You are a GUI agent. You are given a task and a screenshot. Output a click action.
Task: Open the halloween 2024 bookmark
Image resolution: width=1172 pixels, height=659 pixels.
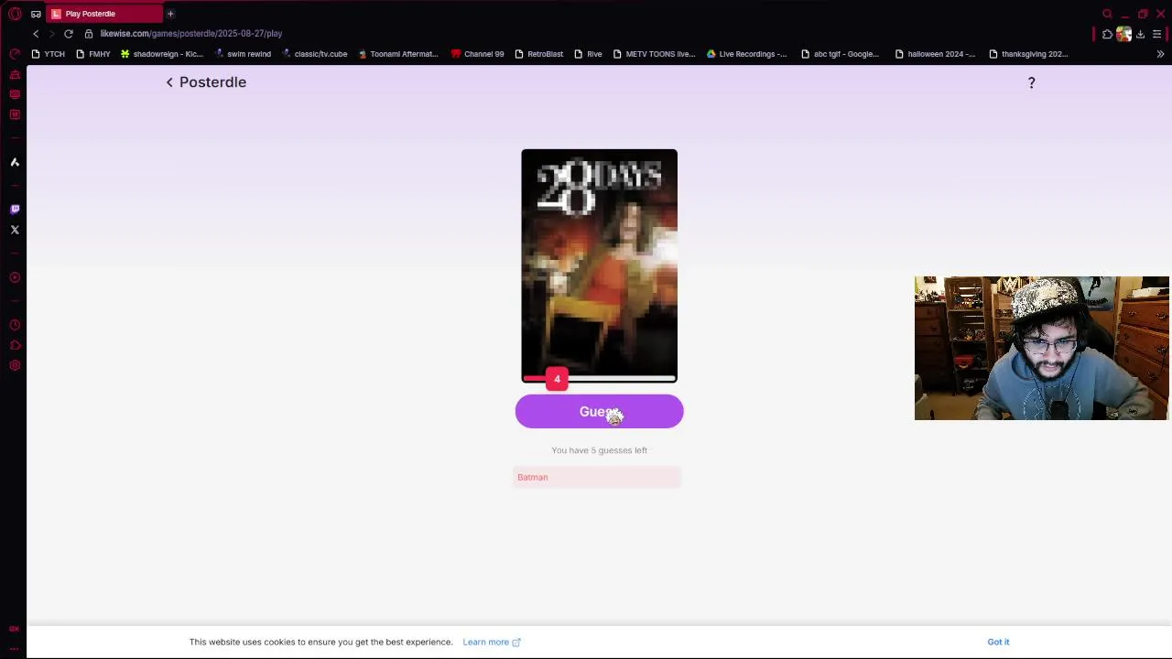[935, 54]
